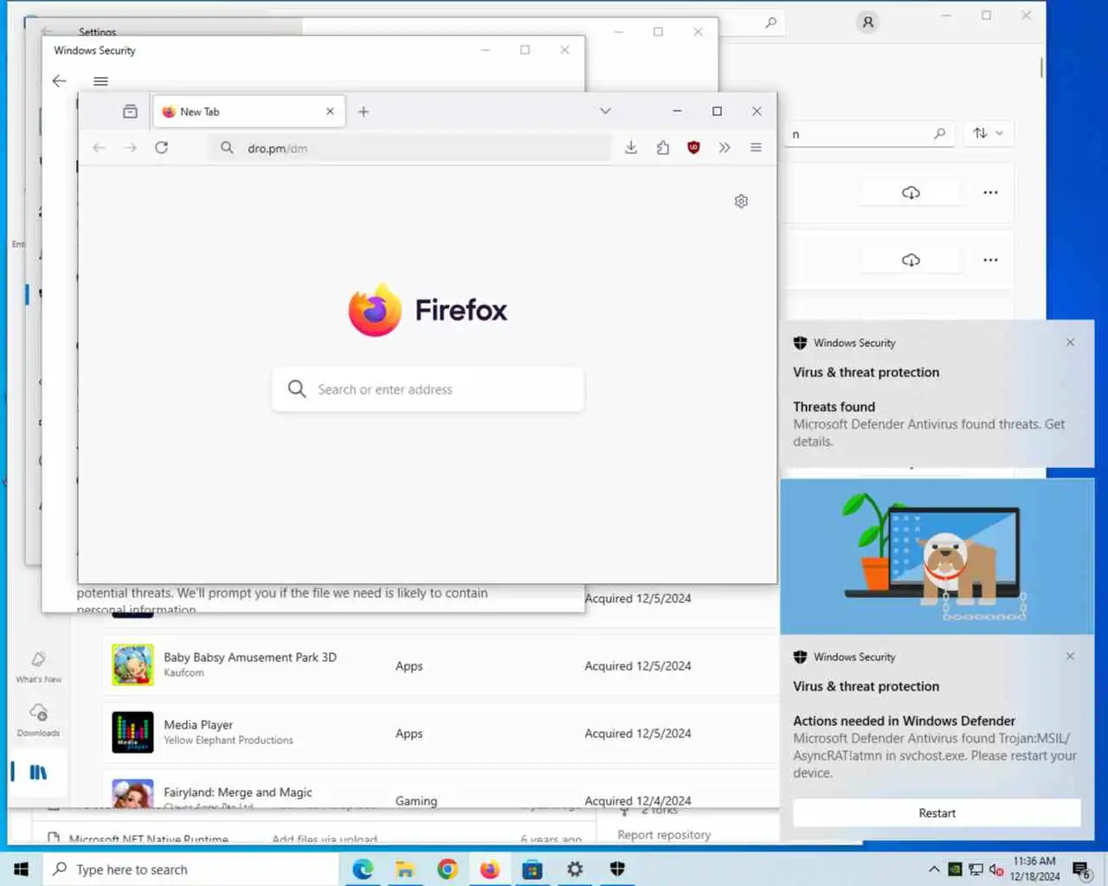Viewport: 1108px width, 886px height.
Task: Close the New Tab tab in Firefox
Action: point(330,112)
